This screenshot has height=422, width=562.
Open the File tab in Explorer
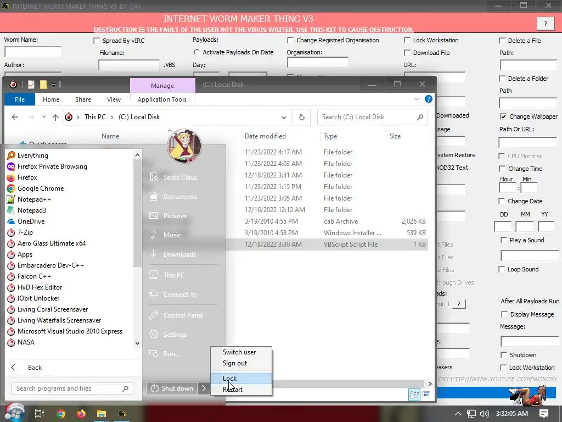click(x=20, y=99)
